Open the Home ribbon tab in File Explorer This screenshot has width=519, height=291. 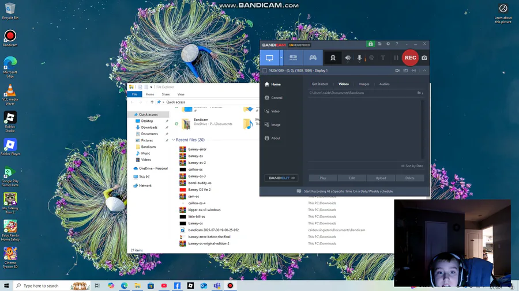[x=150, y=94]
